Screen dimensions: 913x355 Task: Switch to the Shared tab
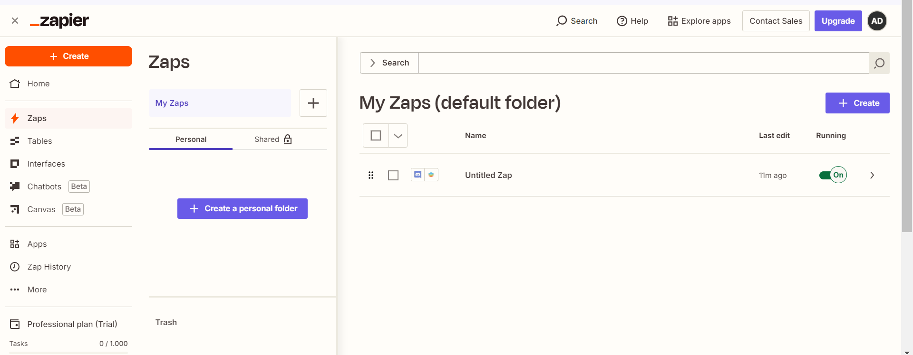(x=273, y=139)
